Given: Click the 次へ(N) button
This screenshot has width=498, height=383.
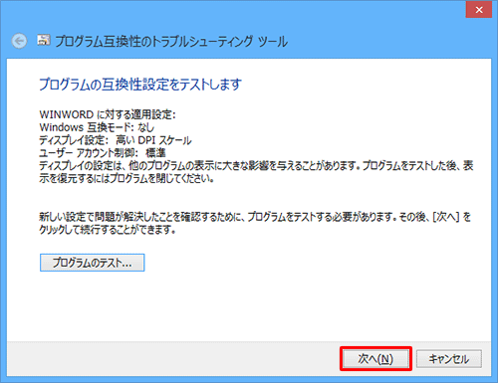Looking at the screenshot, I should [x=375, y=358].
